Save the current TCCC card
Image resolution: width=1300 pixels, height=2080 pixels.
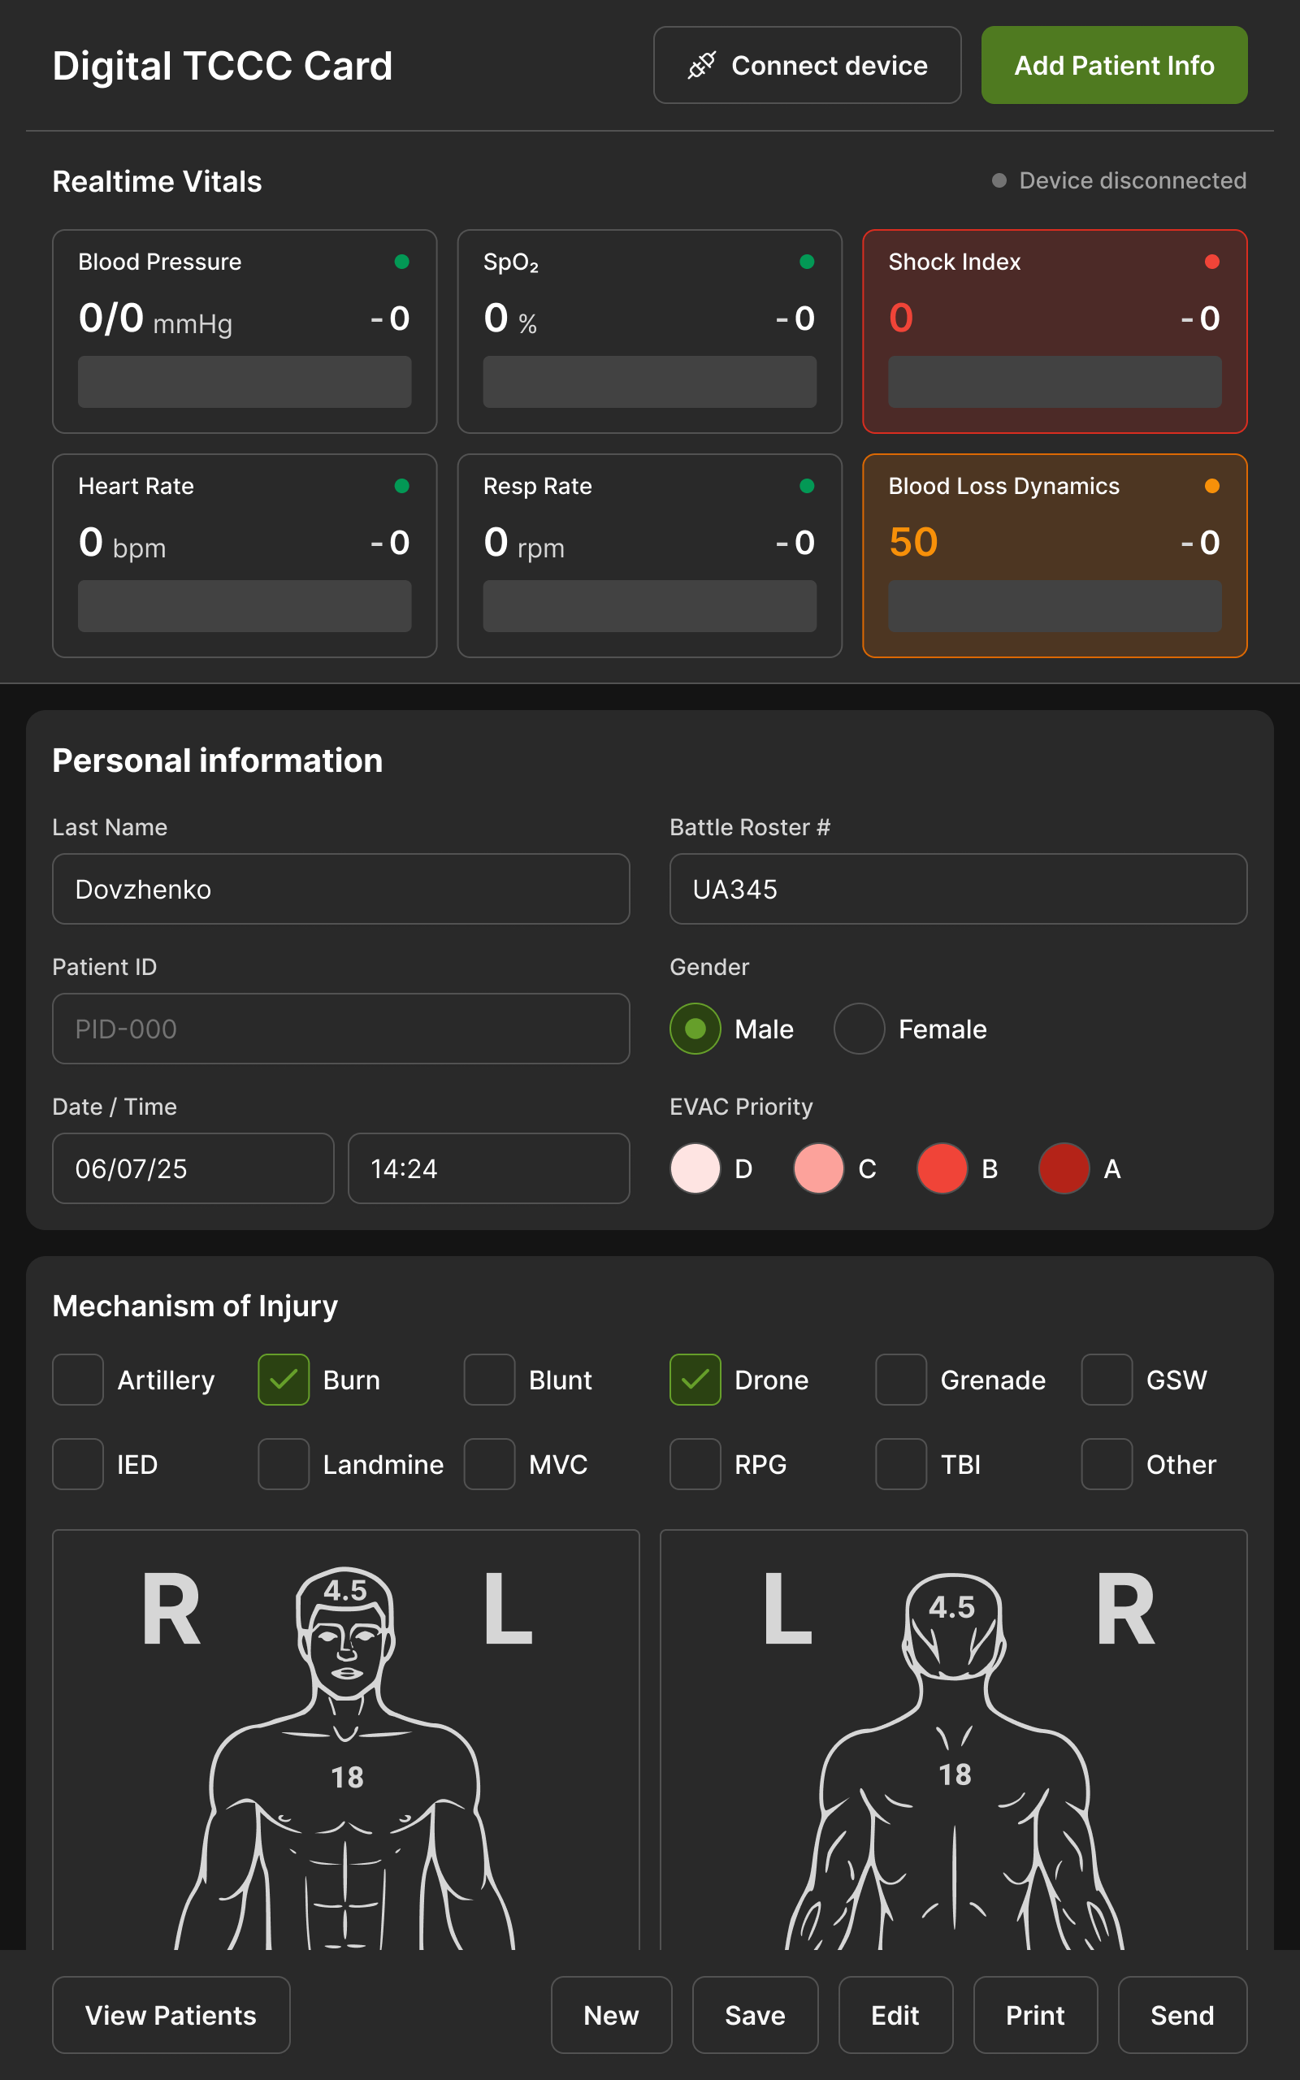coord(755,2015)
